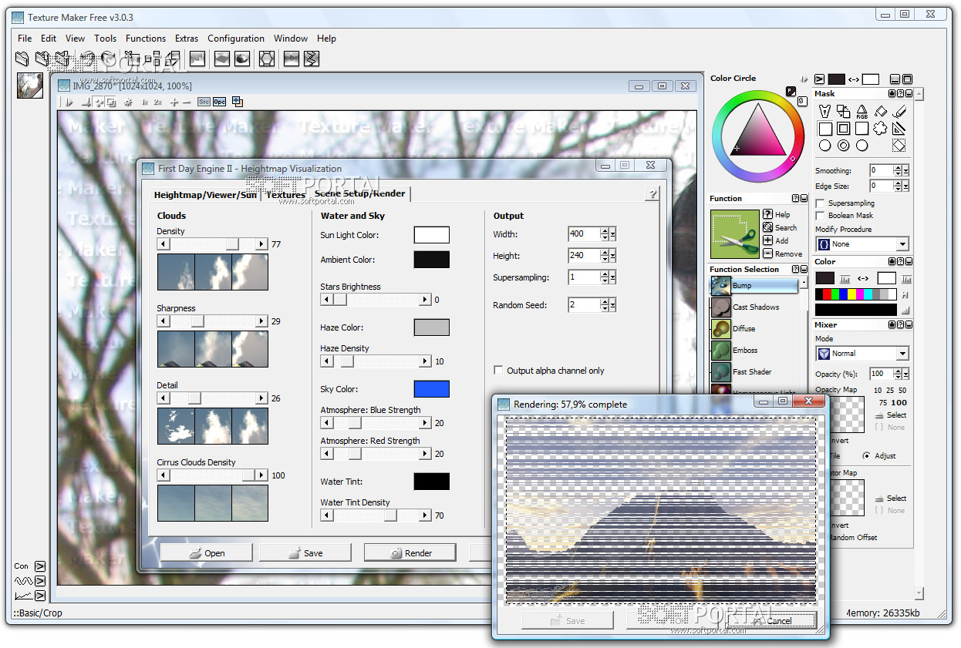Click the Open button in Heightmap dialog

pos(207,552)
